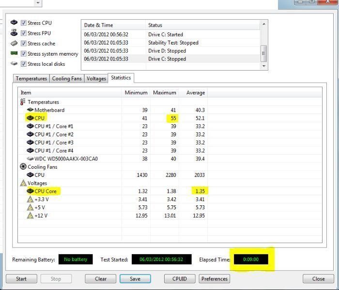Click the 'No battery' status field

pos(76,260)
